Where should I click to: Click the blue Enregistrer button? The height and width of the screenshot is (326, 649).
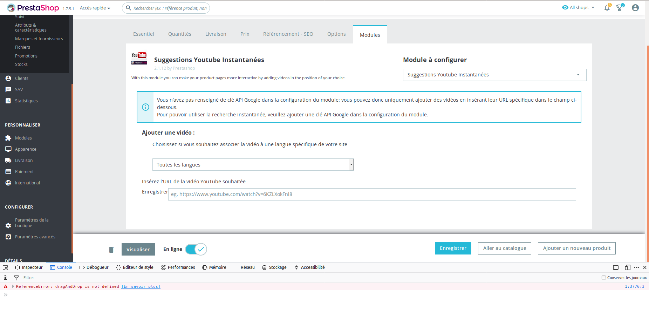(453, 248)
